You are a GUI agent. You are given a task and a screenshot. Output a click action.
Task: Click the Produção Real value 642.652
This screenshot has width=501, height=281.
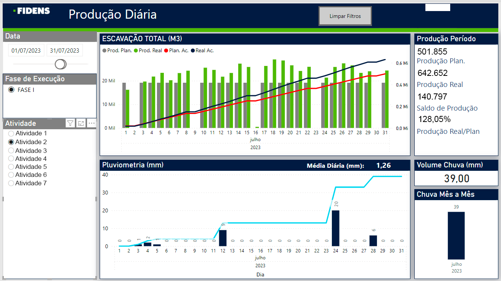coord(433,73)
